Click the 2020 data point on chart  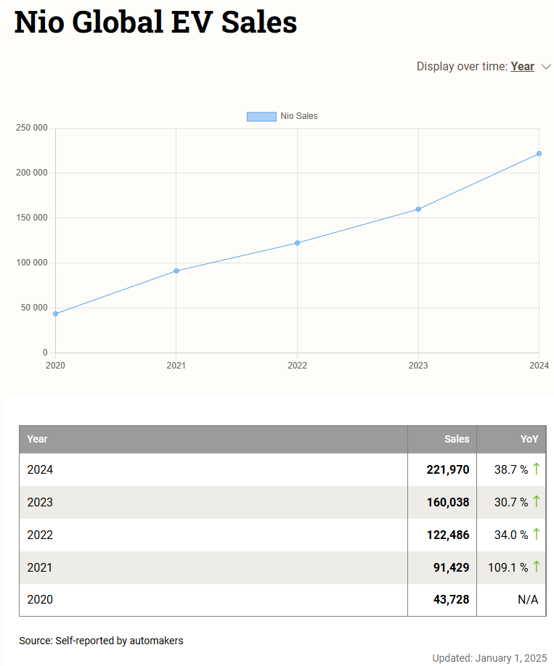(55, 313)
